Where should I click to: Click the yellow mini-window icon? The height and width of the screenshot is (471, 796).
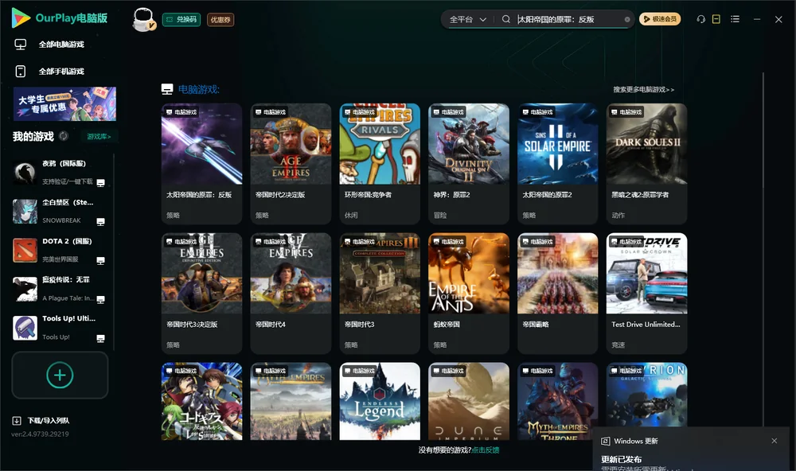click(716, 19)
